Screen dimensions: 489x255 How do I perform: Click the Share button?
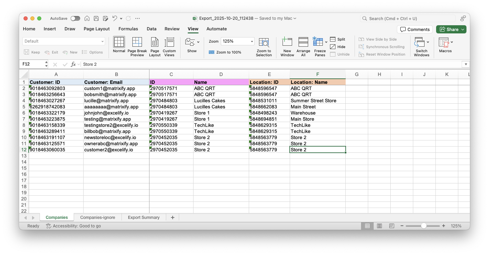click(x=451, y=29)
